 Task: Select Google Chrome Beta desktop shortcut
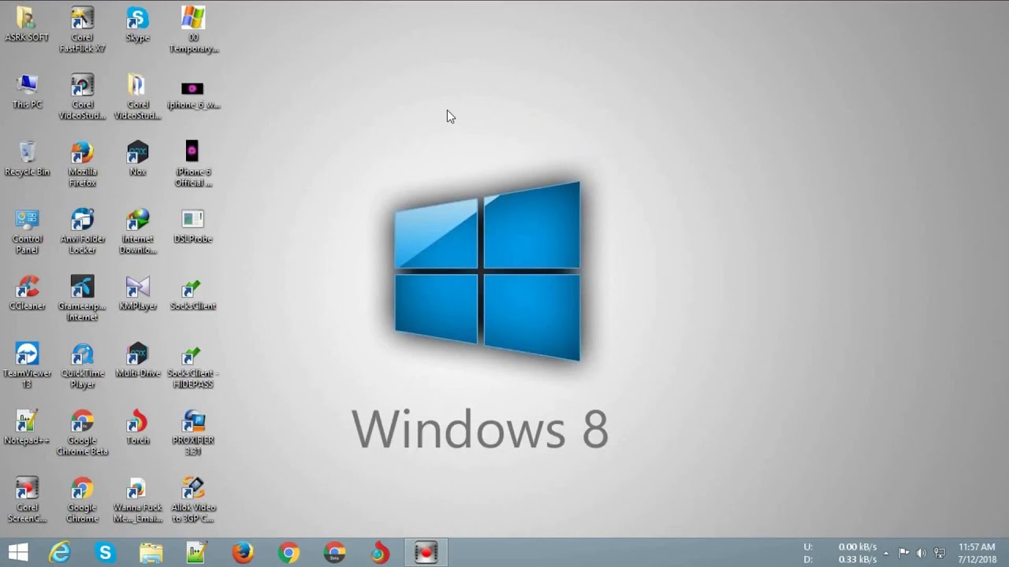pyautogui.click(x=82, y=432)
